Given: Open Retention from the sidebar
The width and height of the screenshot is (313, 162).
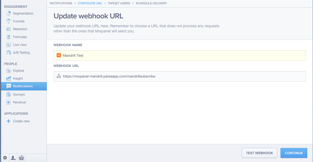Looking at the screenshot, I should point(20,29).
